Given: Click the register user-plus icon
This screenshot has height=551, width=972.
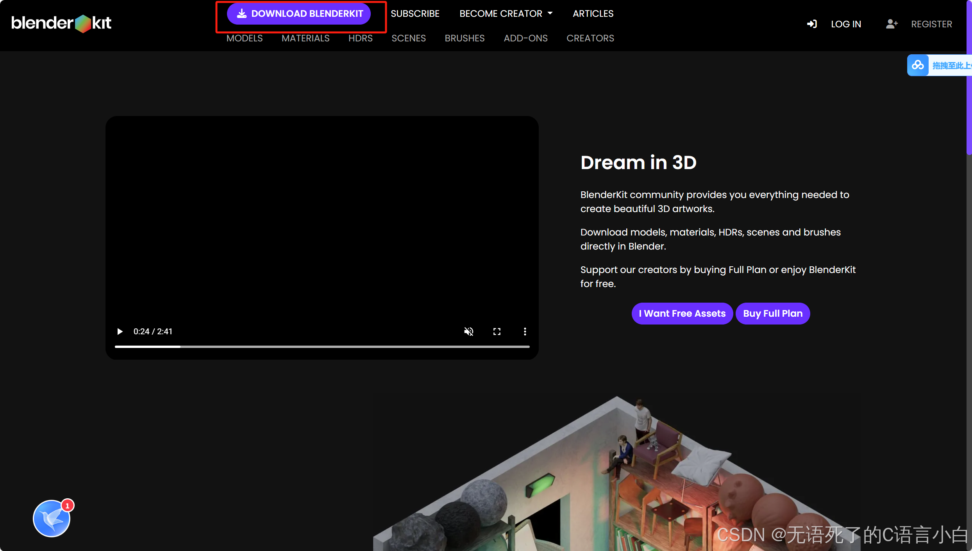Looking at the screenshot, I should coord(892,24).
